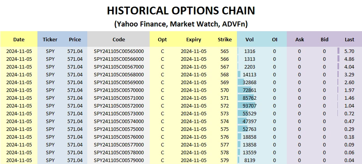Select the Ask column header
Image resolution: width=362 pixels, height=164 pixels.
coord(300,39)
